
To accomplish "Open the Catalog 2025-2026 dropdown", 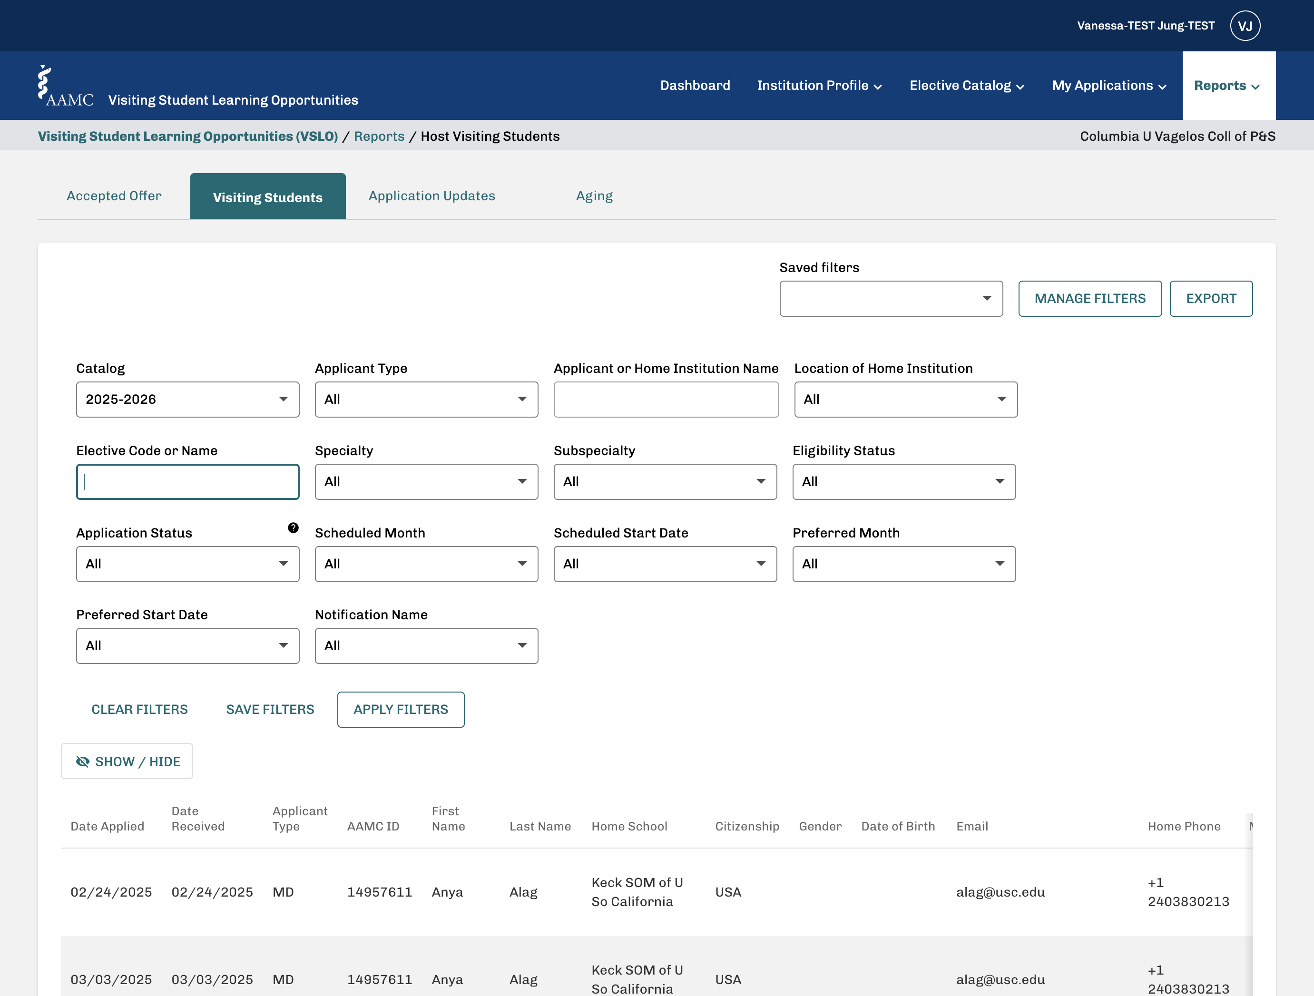I will tap(188, 399).
